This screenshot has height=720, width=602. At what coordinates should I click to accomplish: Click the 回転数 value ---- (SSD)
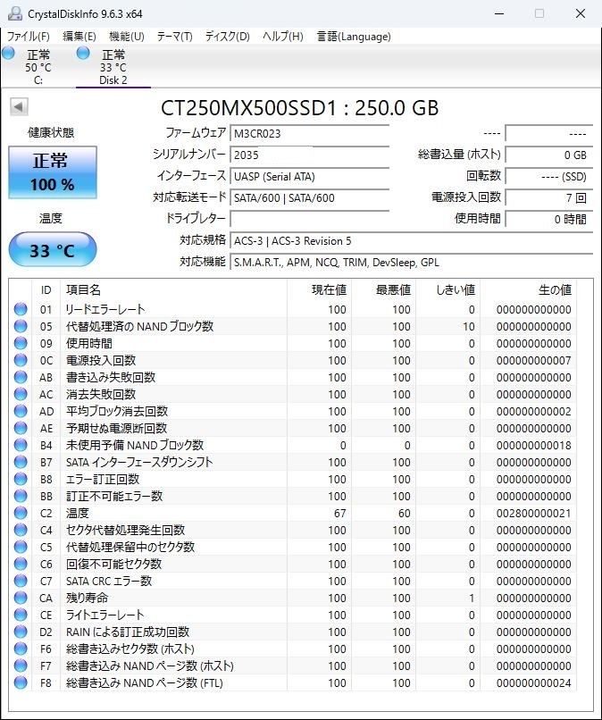tap(549, 176)
